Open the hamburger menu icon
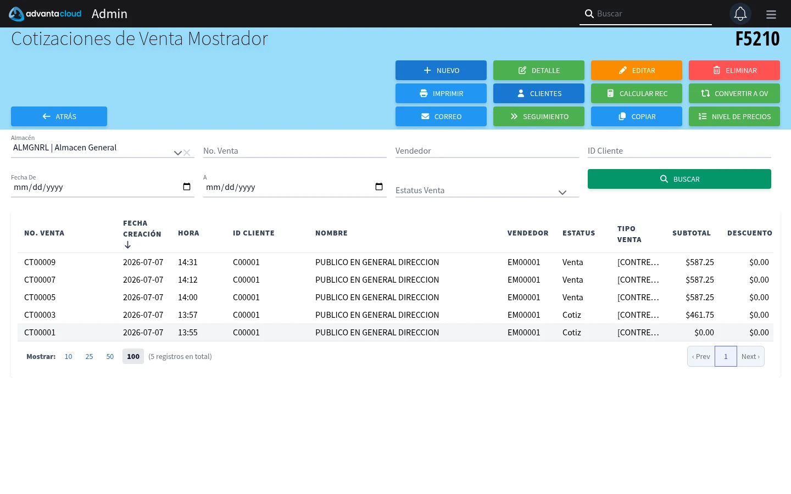Image resolution: width=791 pixels, height=494 pixels. tap(771, 14)
